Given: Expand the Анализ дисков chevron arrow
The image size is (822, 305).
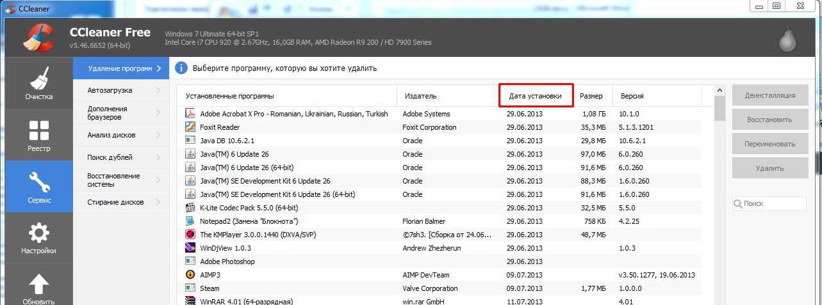Looking at the screenshot, I should click(158, 135).
